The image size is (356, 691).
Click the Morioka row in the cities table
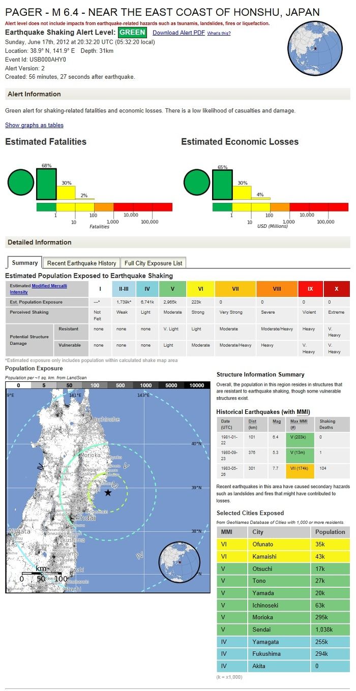tap(283, 617)
